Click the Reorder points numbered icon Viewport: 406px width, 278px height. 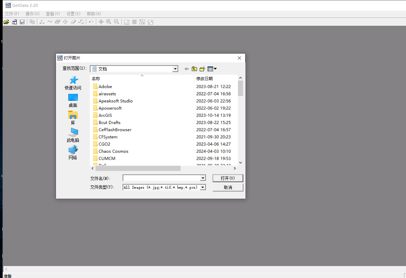(x=81, y=22)
